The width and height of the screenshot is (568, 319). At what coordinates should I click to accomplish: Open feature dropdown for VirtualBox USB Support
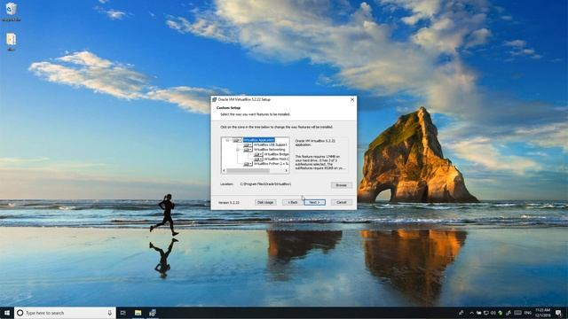[x=248, y=144]
